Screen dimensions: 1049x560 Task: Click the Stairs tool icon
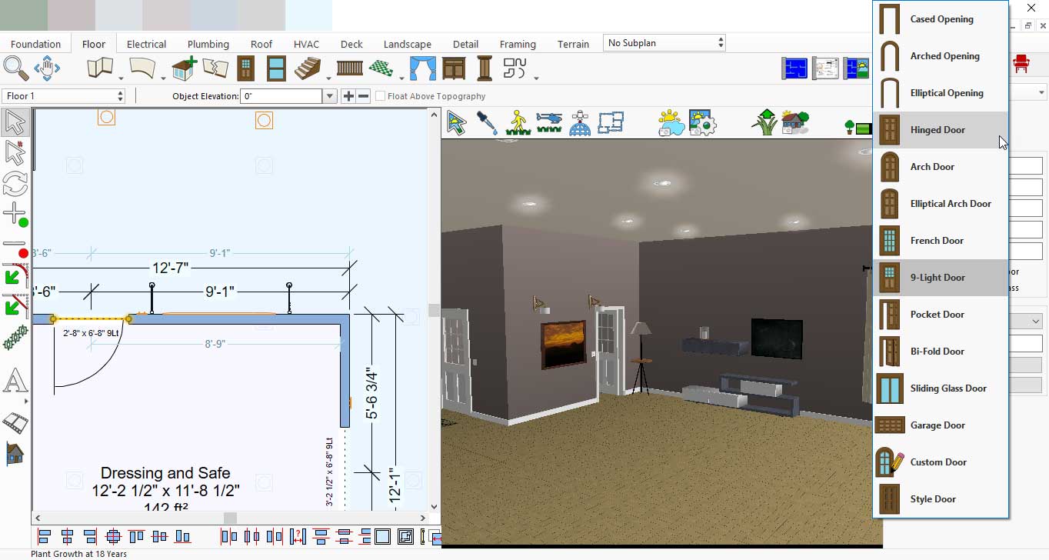point(308,68)
